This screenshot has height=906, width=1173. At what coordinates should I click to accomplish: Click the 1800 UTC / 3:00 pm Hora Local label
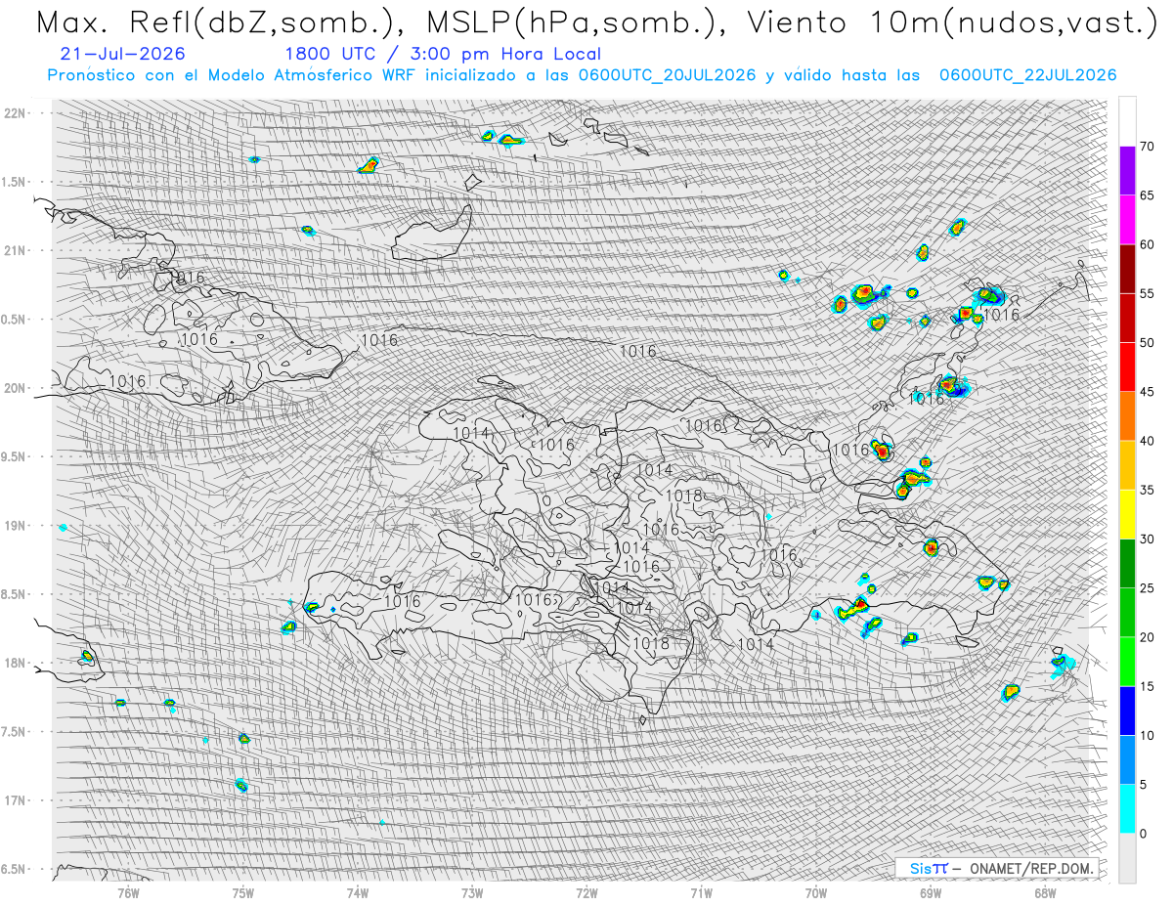(x=443, y=54)
